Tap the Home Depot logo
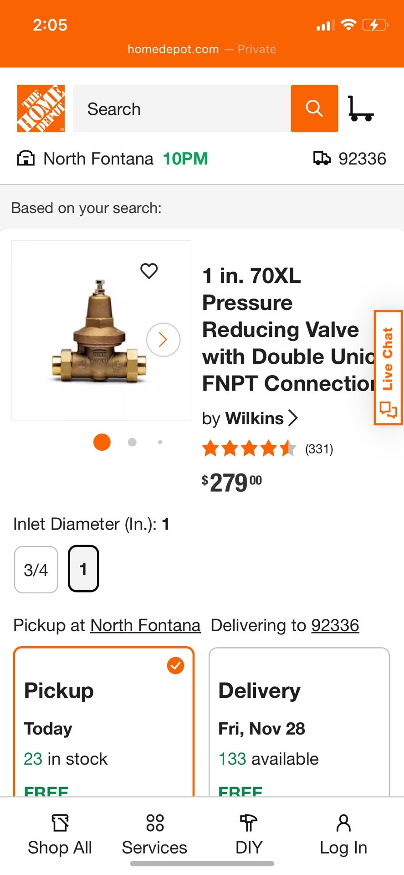The height and width of the screenshot is (875, 404). click(x=41, y=108)
